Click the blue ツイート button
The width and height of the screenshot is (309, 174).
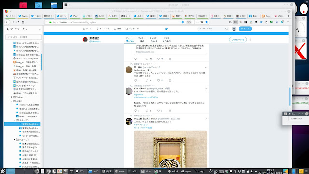pos(245,29)
